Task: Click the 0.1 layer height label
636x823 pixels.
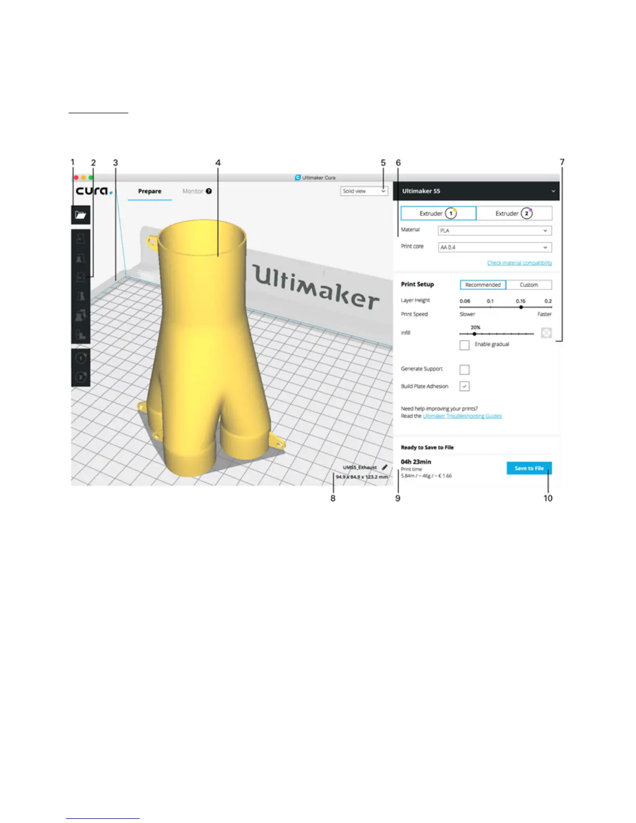Action: [490, 301]
